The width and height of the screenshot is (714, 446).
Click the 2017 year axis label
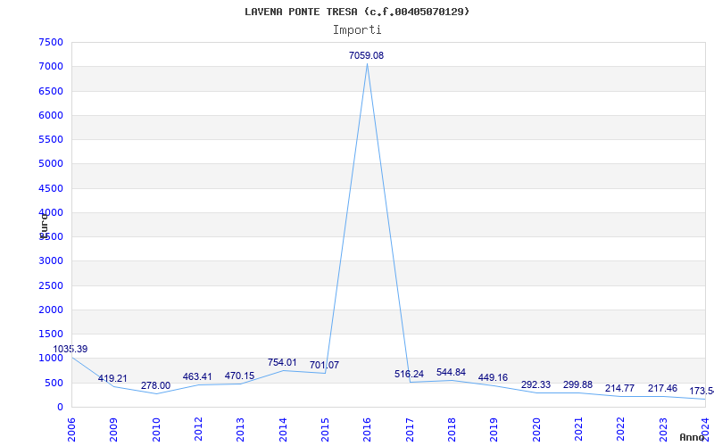(x=410, y=429)
